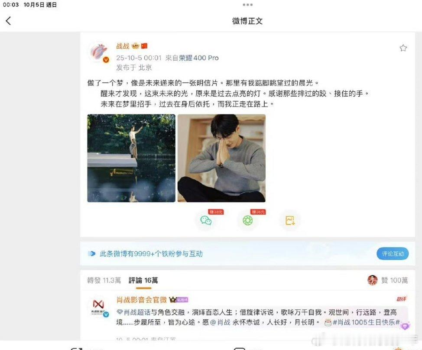Image resolution: width=422 pixels, height=350 pixels.
Task: Switch to the 轉發 11.3萬 tab
Action: (104, 280)
